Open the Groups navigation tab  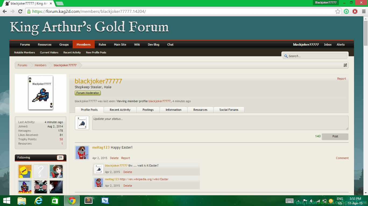click(64, 45)
